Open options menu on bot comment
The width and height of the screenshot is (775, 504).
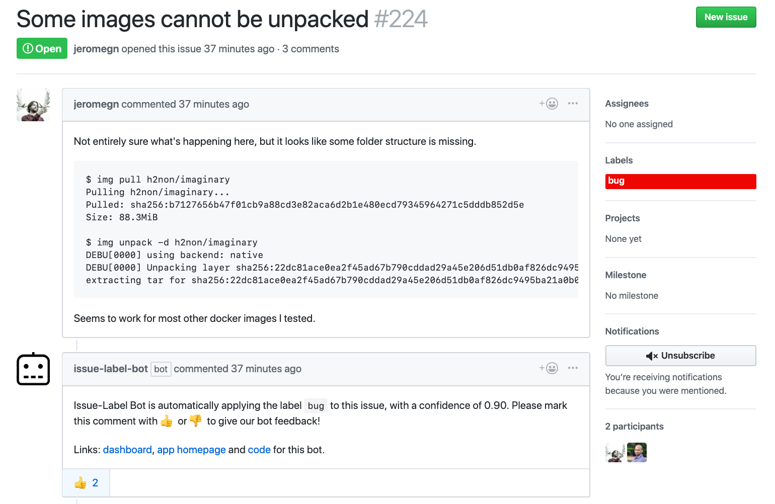[573, 368]
